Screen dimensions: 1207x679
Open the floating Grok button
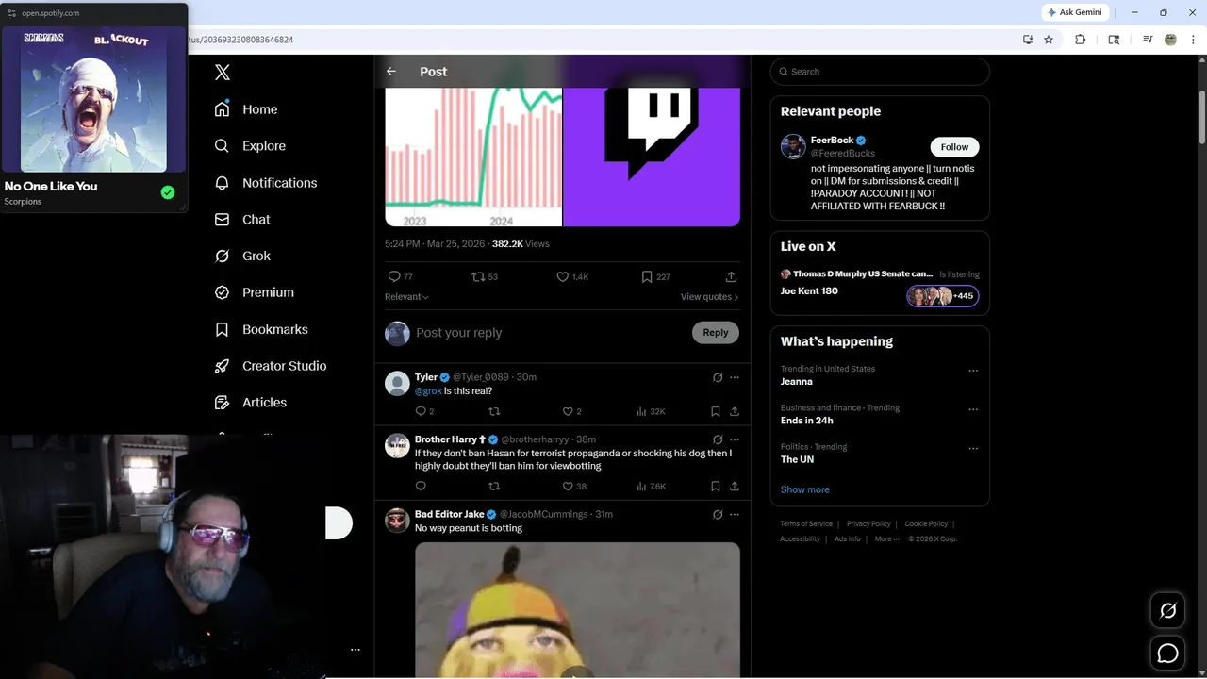click(x=1167, y=611)
